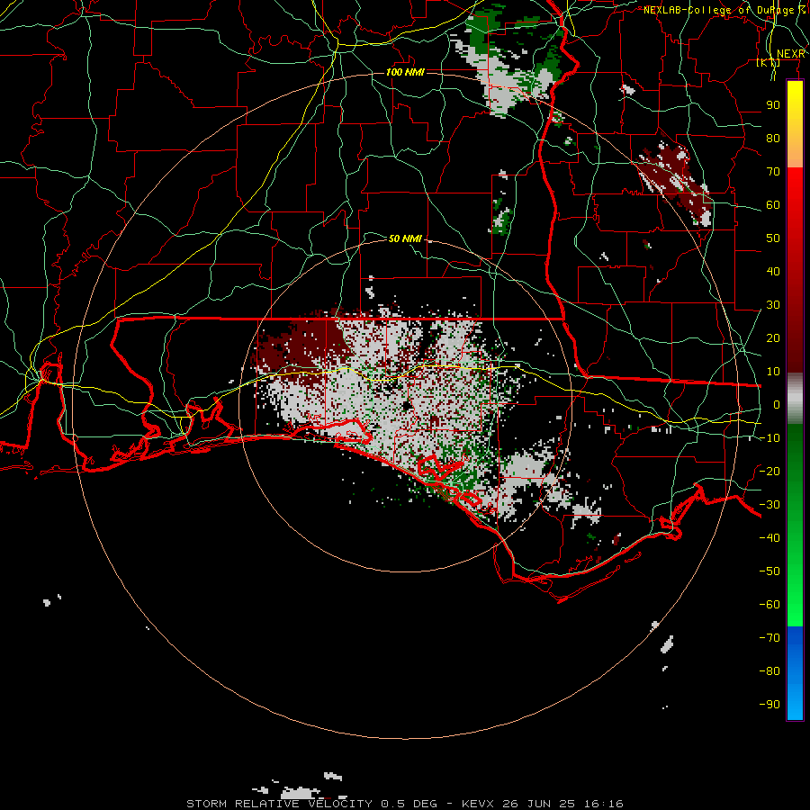The image size is (810, 810).
Task: Click the 70 value on the velocity scale
Action: pyautogui.click(x=773, y=172)
